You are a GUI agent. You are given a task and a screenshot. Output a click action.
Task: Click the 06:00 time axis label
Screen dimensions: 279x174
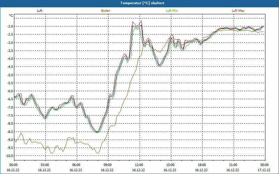coord(77,165)
